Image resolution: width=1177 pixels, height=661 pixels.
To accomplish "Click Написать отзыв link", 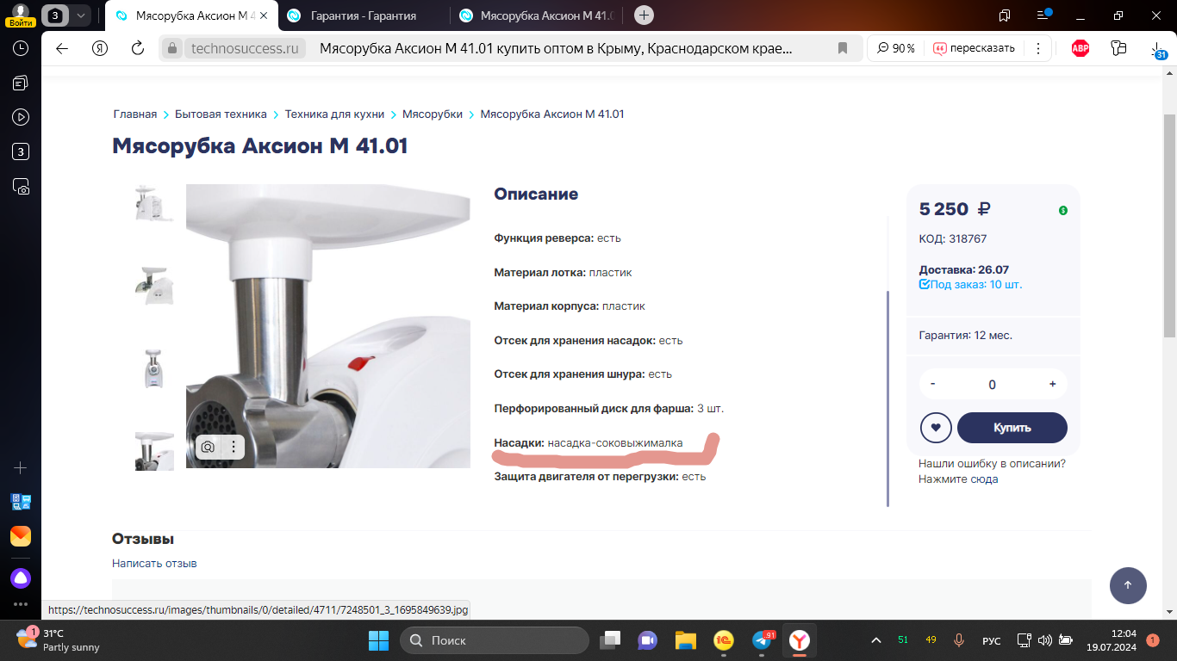I will point(154,564).
